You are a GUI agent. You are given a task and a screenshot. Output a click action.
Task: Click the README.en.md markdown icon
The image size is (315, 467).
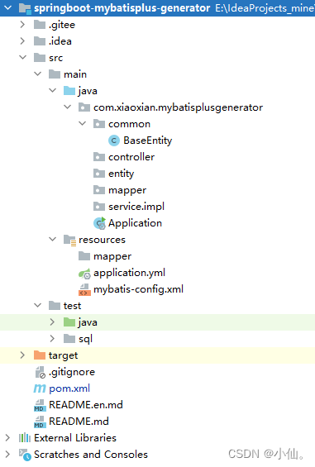coord(40,405)
